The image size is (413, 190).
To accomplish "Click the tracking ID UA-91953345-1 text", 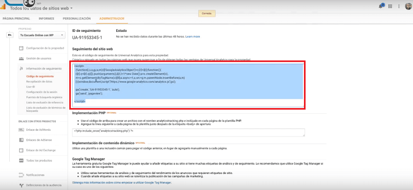I will coord(87,38).
